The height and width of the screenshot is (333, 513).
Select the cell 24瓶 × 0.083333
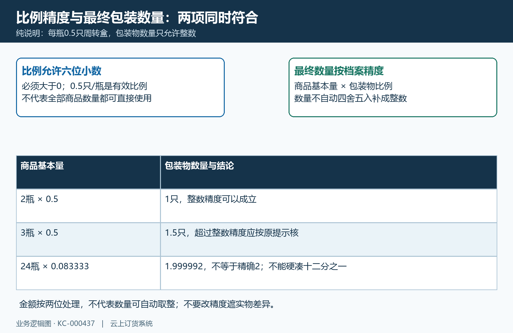pos(88,273)
